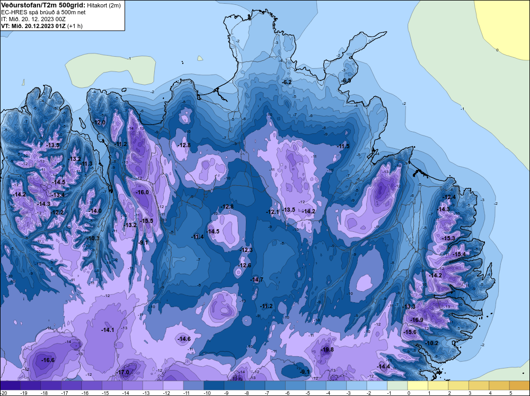This screenshot has height=396, width=530.
Task: Click the -14.1 temperature reading
Action: [x=108, y=330]
